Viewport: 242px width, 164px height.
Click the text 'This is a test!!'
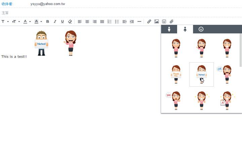[x=14, y=57]
